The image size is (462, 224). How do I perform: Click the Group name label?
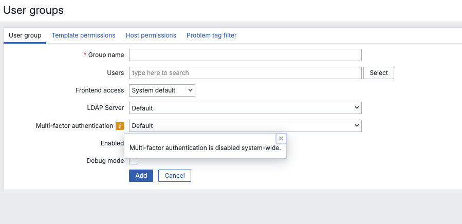coord(106,55)
